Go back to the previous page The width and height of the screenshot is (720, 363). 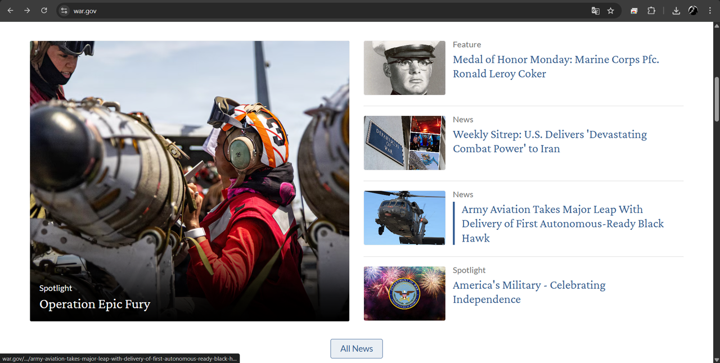10,11
